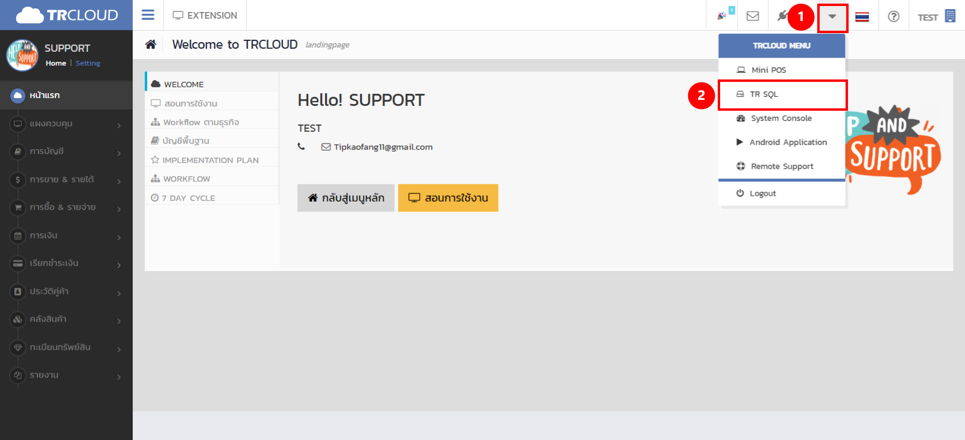
Task: Select Mini POS from TRCLOUD menu
Action: 782,70
